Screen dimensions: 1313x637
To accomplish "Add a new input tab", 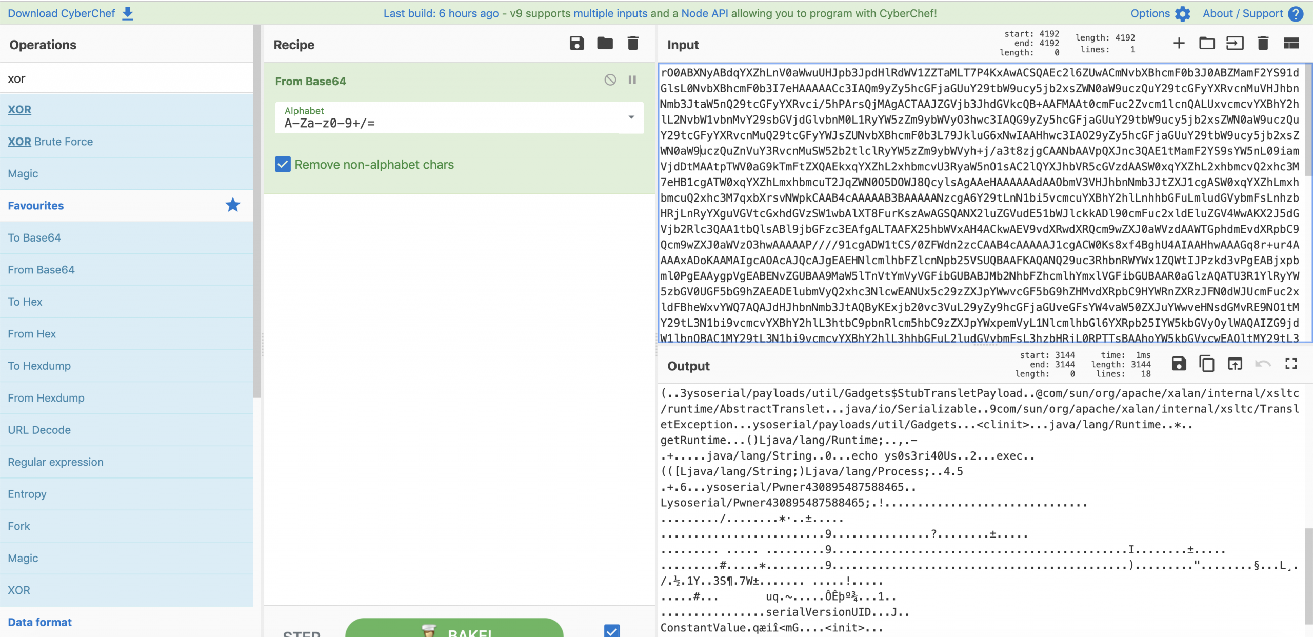I will pos(1179,43).
